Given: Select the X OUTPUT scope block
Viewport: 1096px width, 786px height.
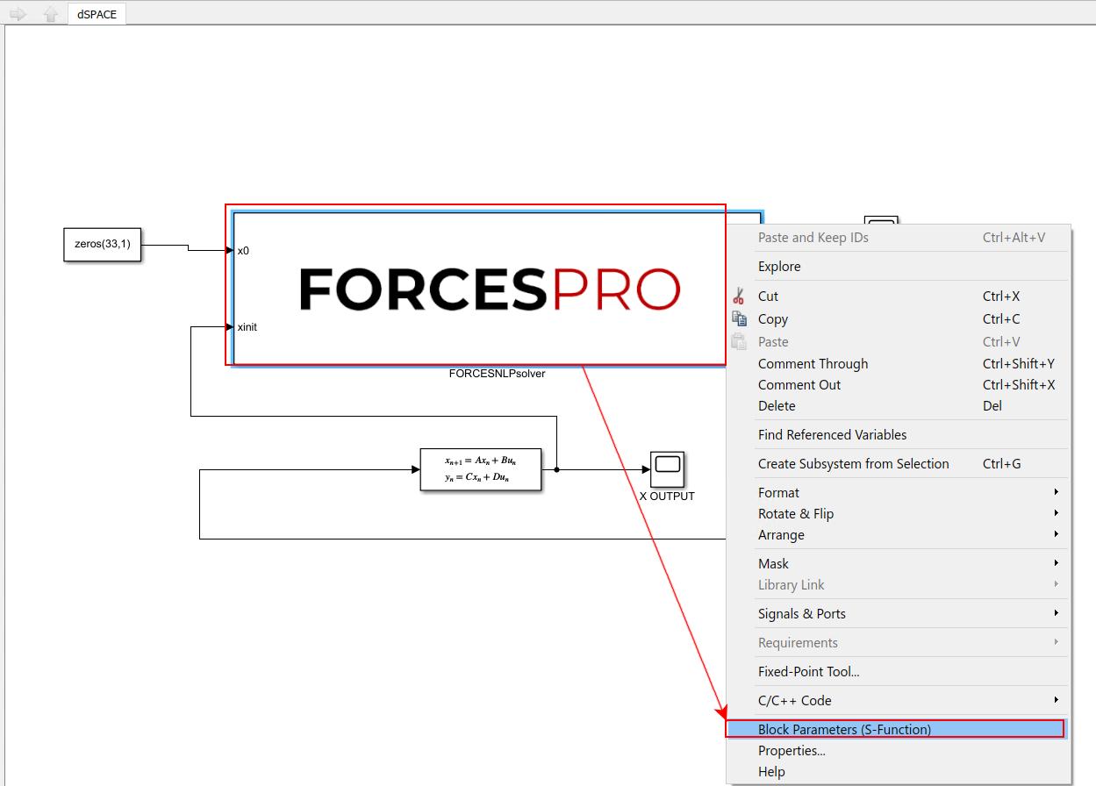Looking at the screenshot, I should (667, 470).
